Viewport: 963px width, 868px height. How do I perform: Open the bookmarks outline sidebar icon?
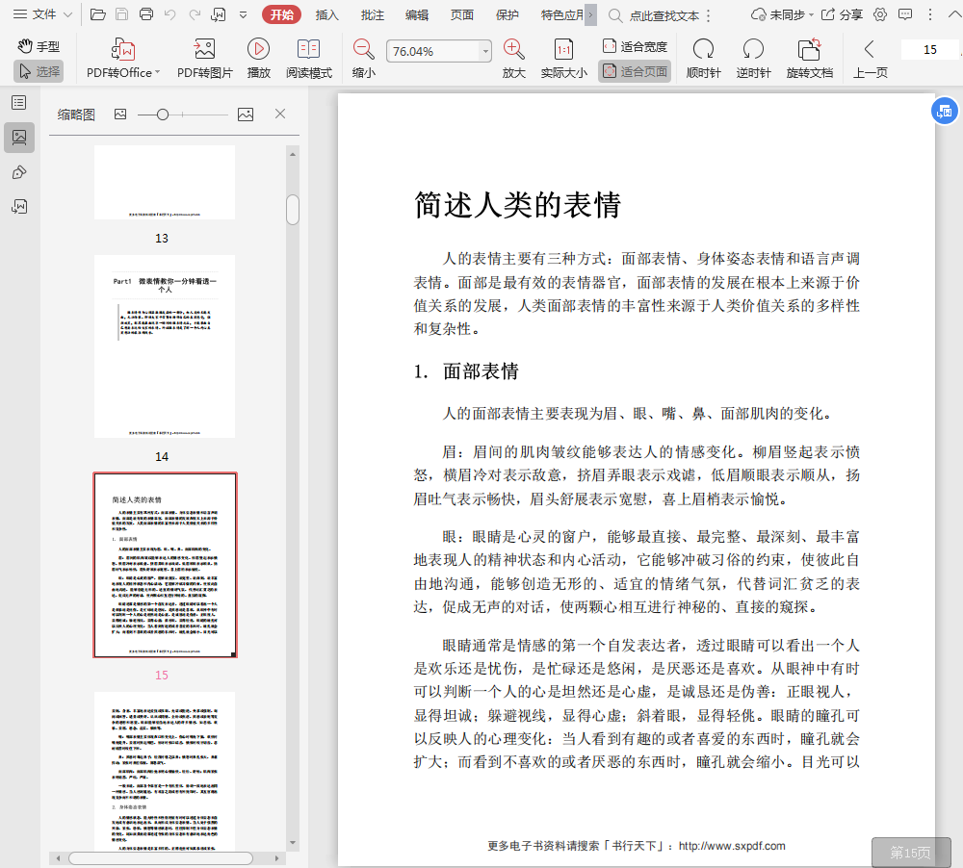click(x=18, y=103)
